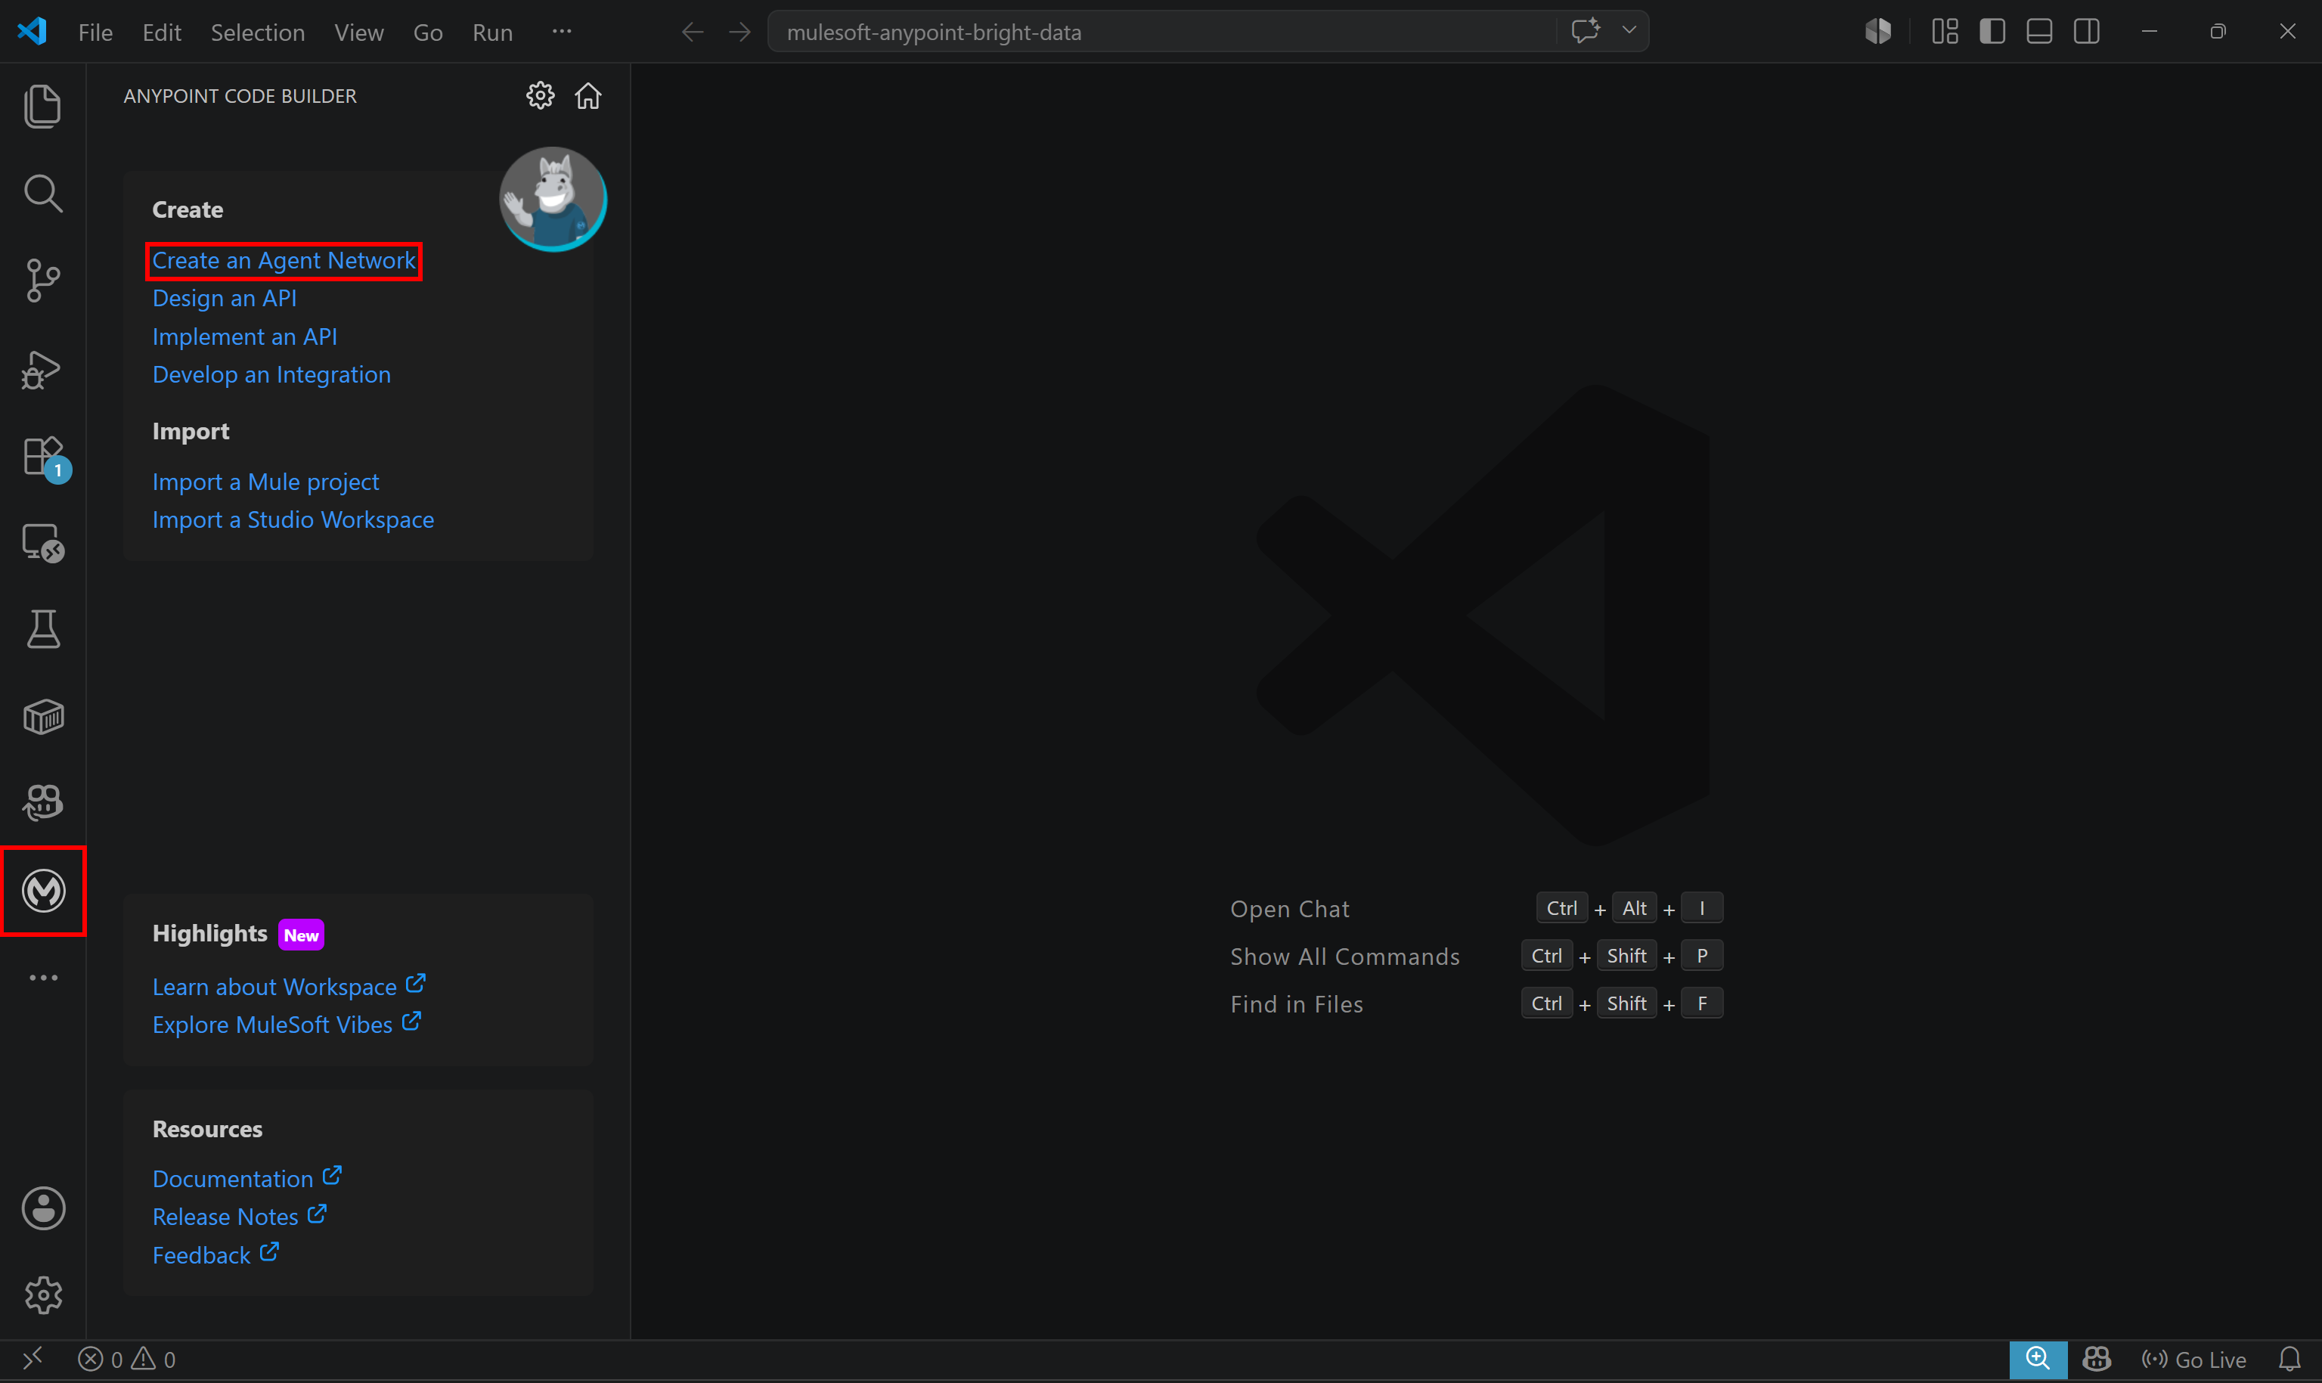2322x1383 pixels.
Task: Open the chat icon in command center
Action: pyautogui.click(x=1585, y=31)
